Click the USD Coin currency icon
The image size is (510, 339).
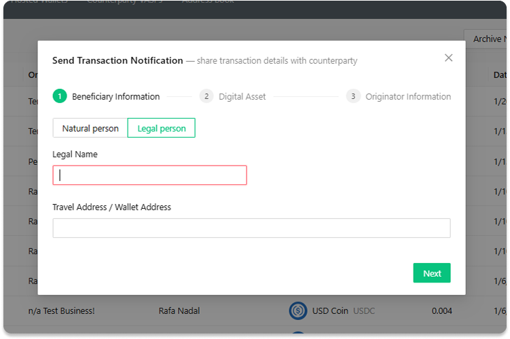click(x=297, y=311)
